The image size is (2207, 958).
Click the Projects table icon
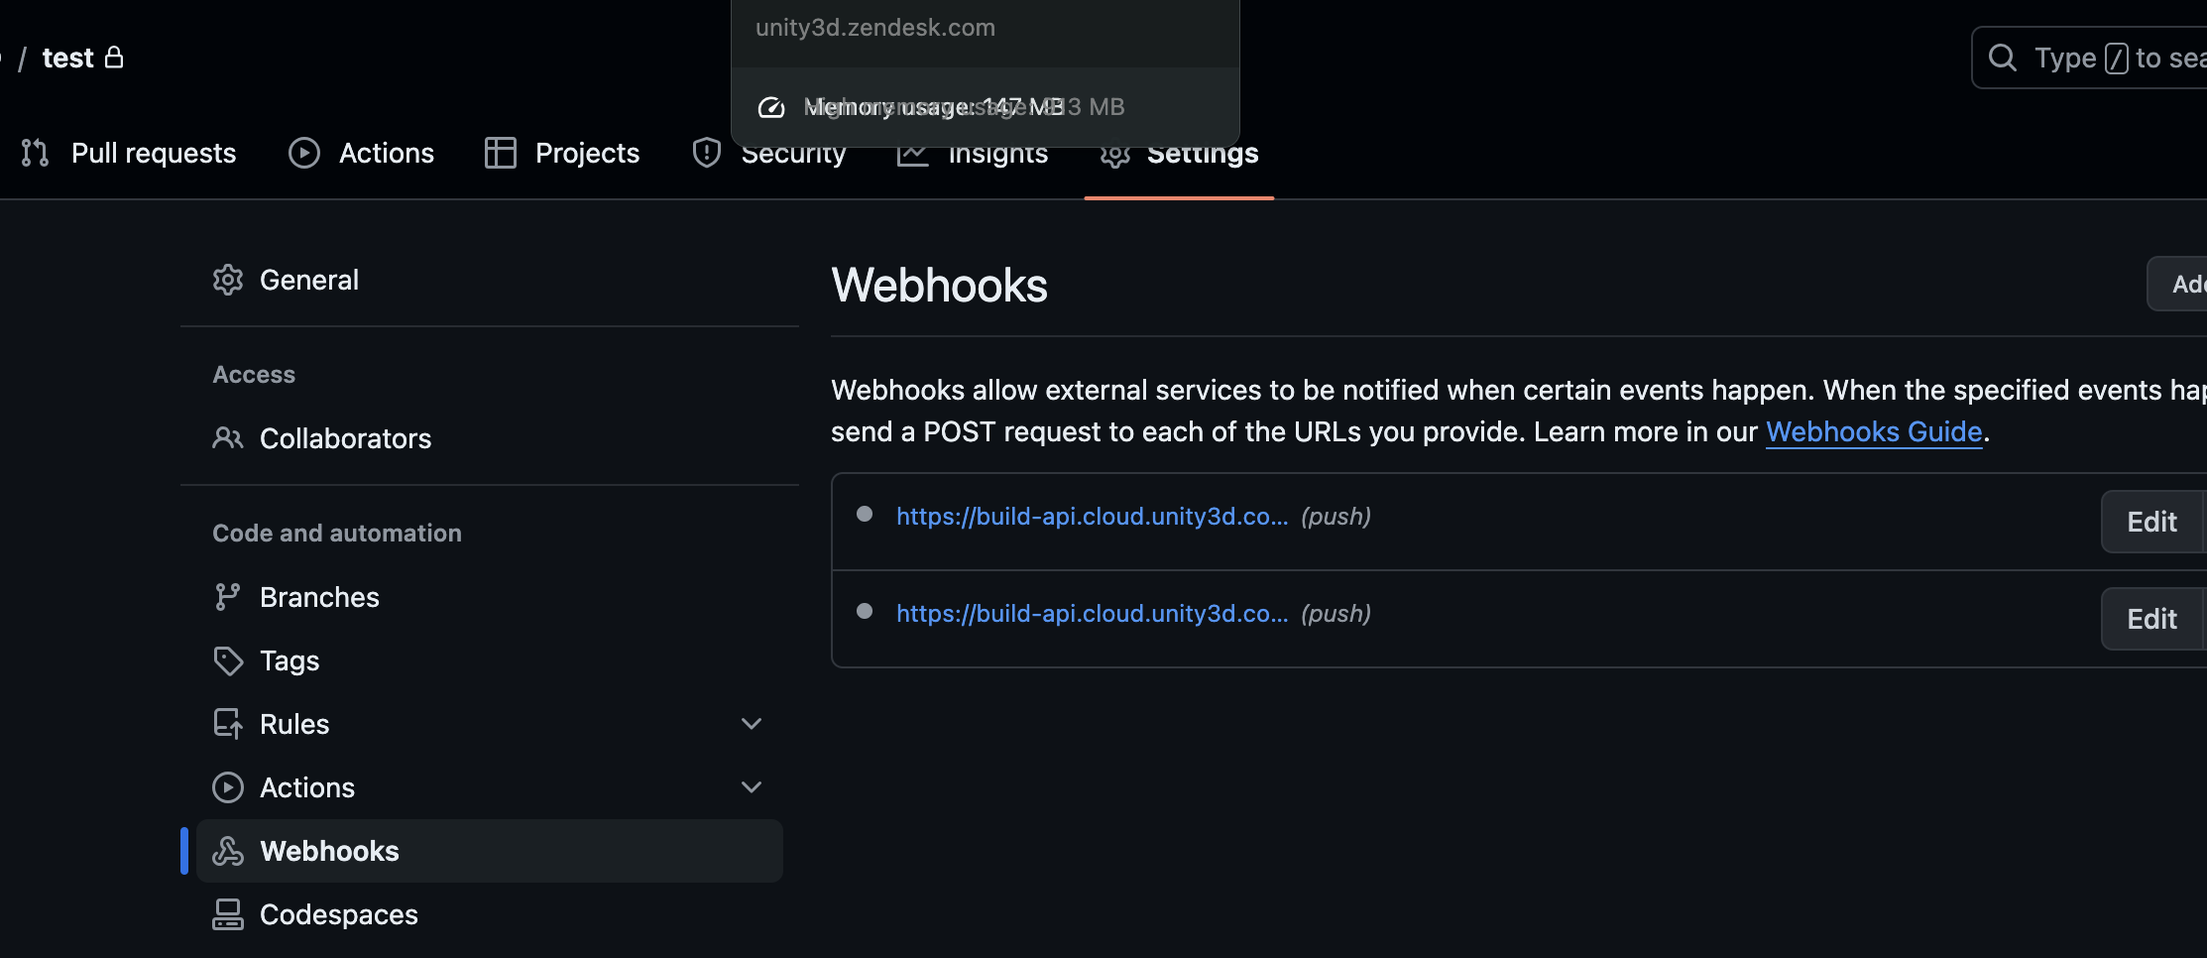[x=501, y=153]
